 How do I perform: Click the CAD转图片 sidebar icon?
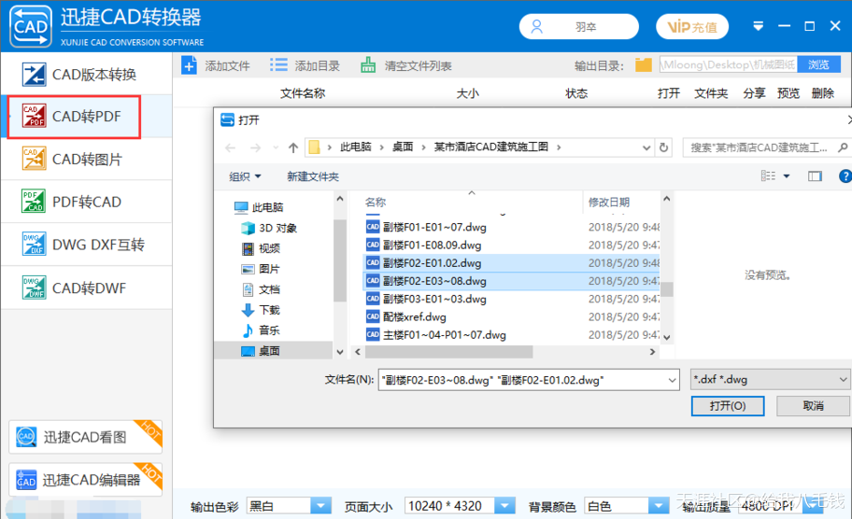[x=34, y=159]
